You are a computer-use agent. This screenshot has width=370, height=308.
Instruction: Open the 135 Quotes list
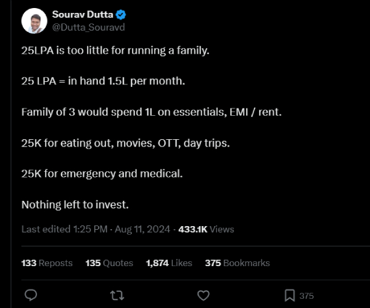109,263
